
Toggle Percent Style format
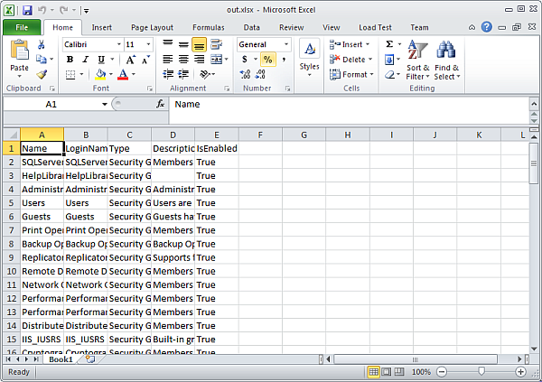point(268,60)
